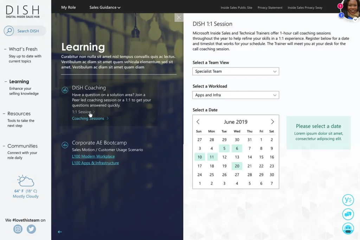360x240 pixels.
Task: Click the user profile avatar
Action: 351,9
